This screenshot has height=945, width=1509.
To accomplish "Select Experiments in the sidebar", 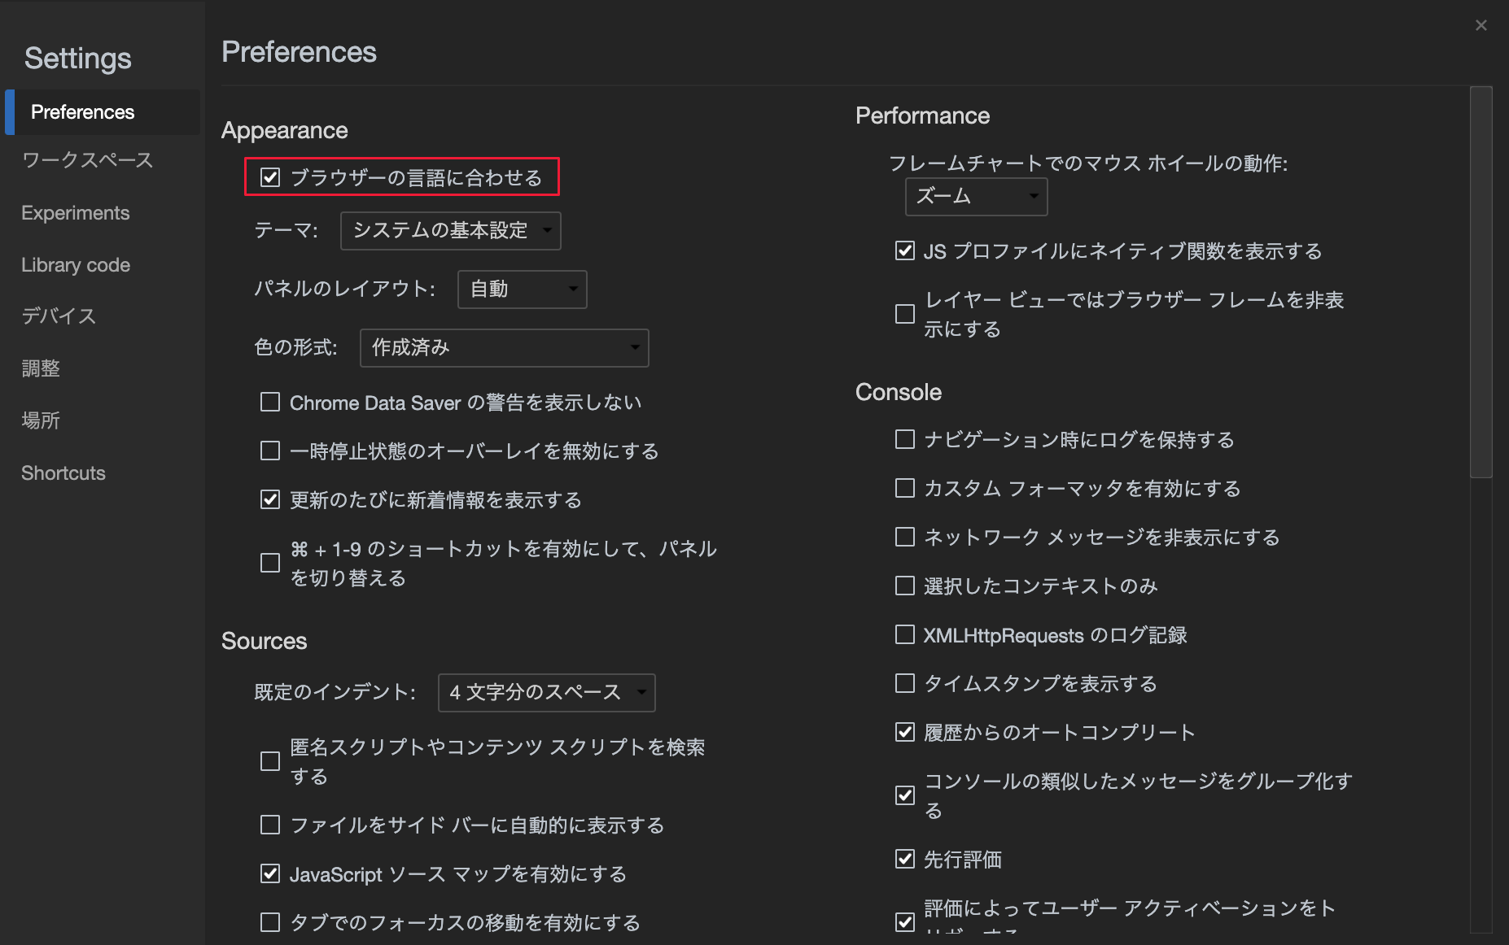I will point(75,212).
